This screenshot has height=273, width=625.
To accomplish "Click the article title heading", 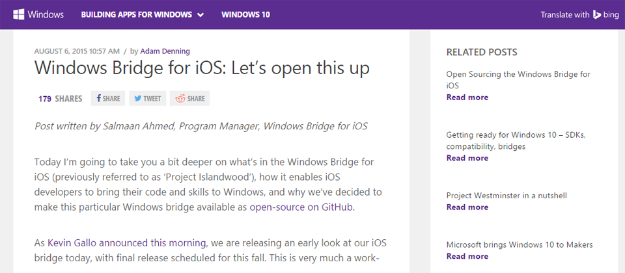I will (x=202, y=68).
